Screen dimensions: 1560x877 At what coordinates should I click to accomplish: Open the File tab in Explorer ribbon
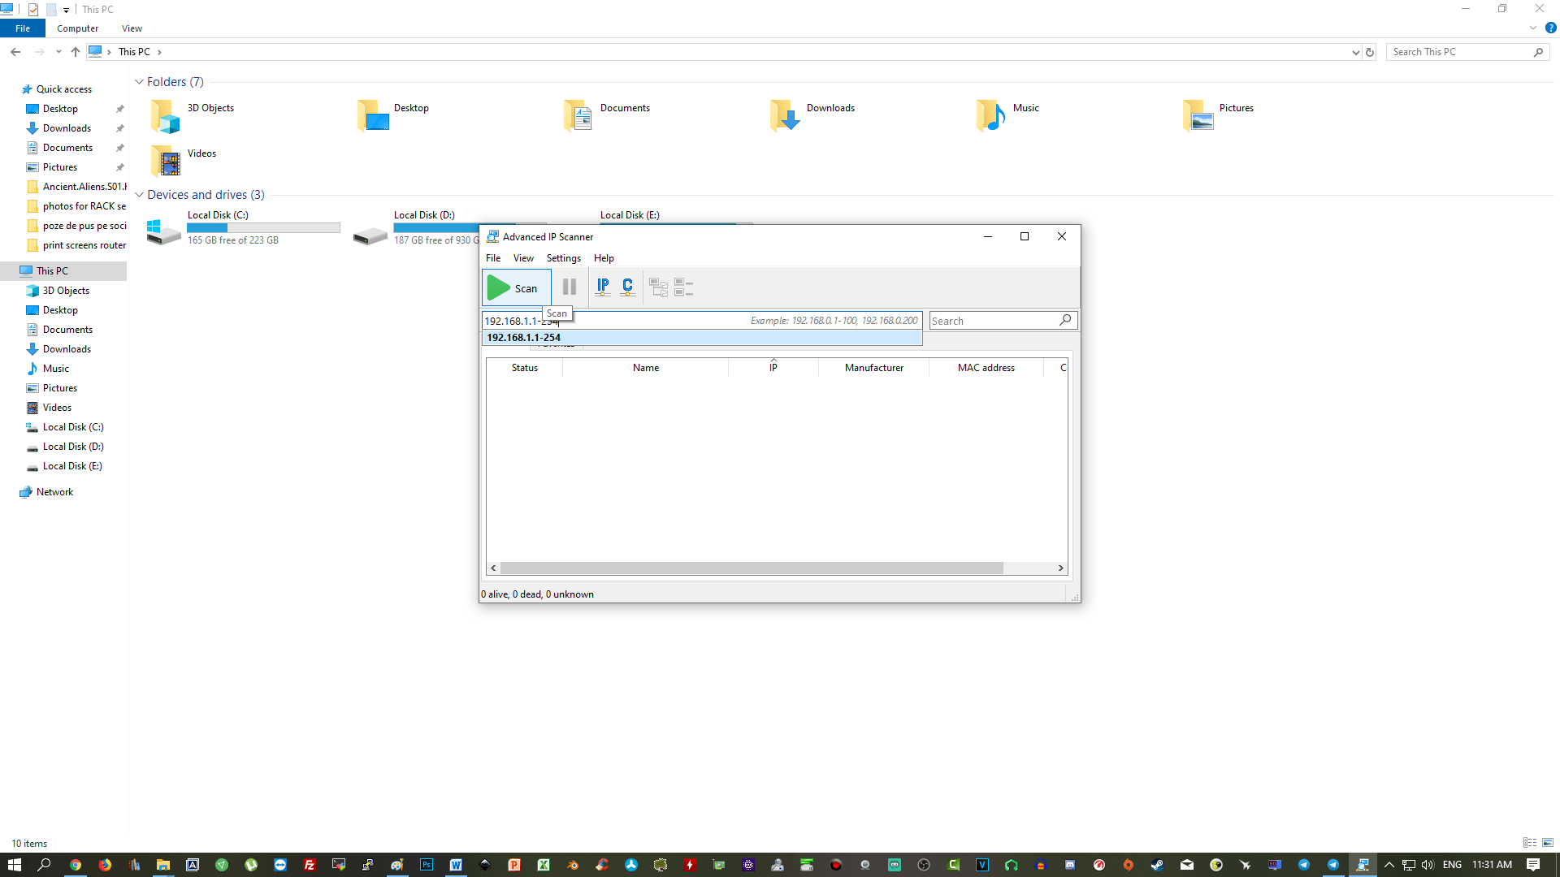click(23, 28)
